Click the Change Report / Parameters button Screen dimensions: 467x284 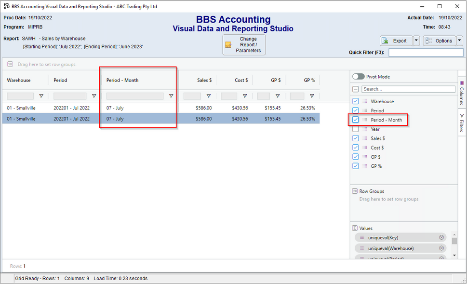pyautogui.click(x=244, y=45)
